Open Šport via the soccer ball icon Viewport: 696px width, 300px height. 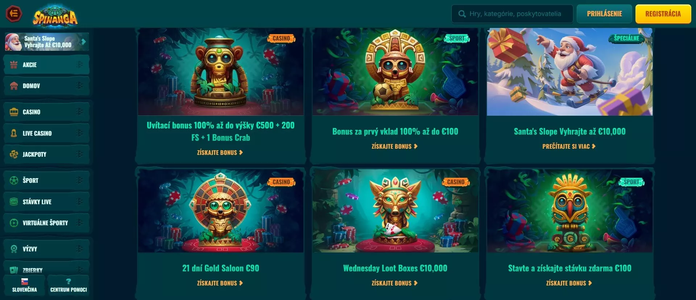tap(14, 180)
